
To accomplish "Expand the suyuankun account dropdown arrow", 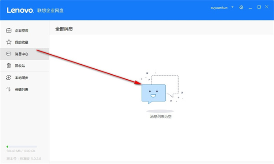I will point(232,7).
